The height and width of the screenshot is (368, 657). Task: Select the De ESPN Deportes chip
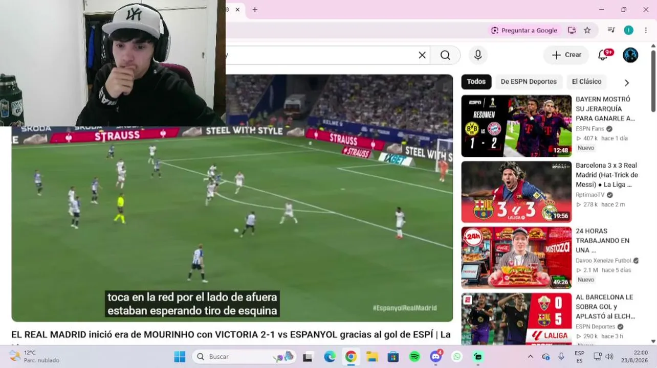pos(529,82)
